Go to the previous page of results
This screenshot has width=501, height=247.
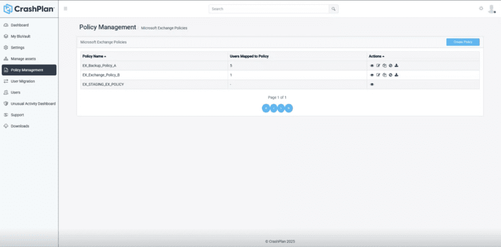click(273, 108)
